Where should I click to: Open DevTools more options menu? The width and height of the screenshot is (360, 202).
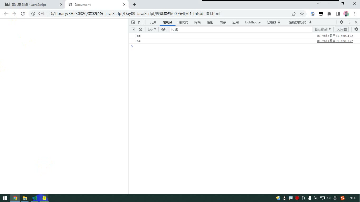(349, 22)
